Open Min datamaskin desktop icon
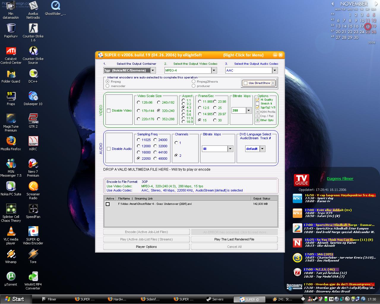The height and width of the screenshot is (304, 380). (x=11, y=10)
